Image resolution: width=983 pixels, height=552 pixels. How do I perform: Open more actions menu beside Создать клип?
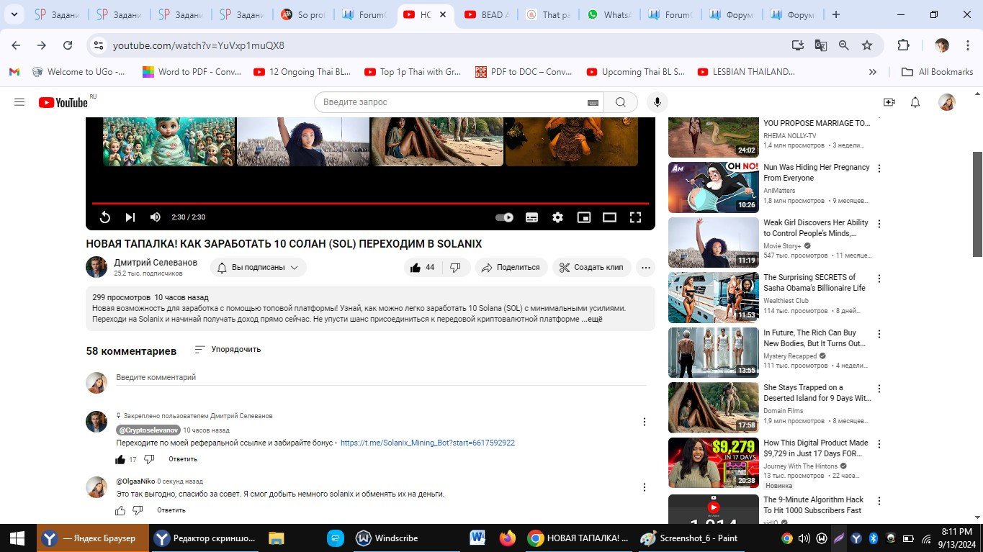[x=646, y=267]
